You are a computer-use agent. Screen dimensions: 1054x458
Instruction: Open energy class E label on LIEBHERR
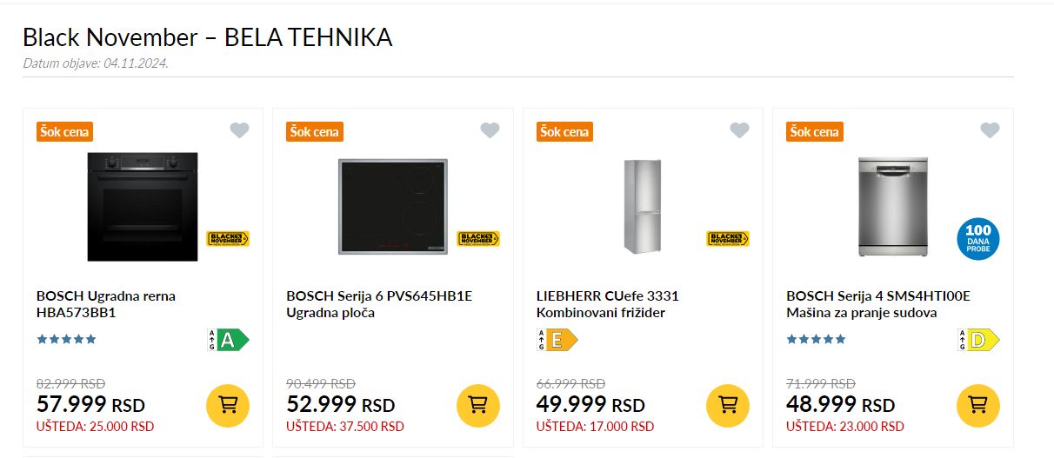click(557, 340)
